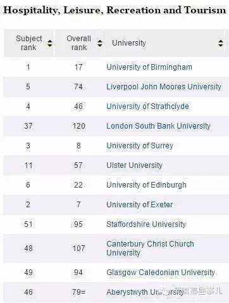Open Aberystwyth University link

tap(145, 292)
